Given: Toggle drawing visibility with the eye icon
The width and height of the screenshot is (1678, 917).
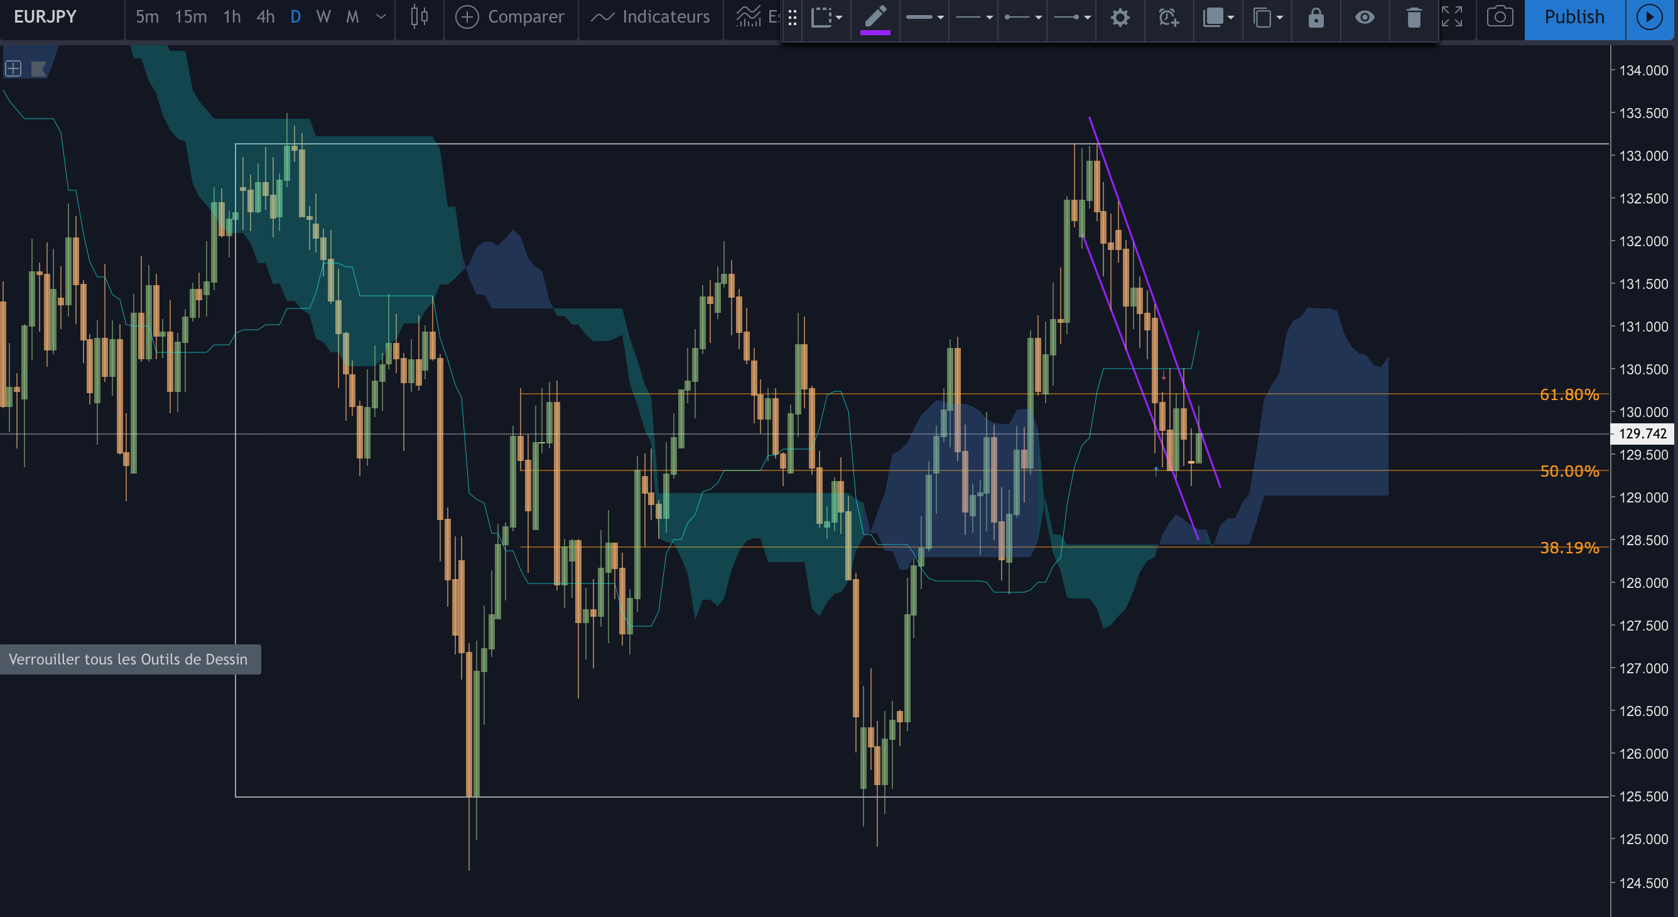Looking at the screenshot, I should (x=1365, y=18).
